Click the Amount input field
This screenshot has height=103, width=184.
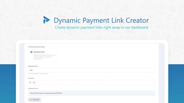(91, 82)
